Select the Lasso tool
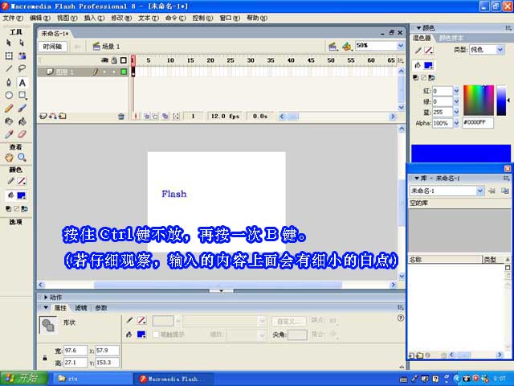 pyautogui.click(x=22, y=69)
